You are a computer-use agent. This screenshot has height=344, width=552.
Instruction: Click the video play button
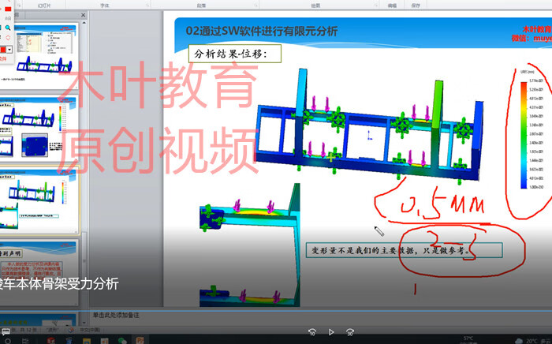click(331, 332)
